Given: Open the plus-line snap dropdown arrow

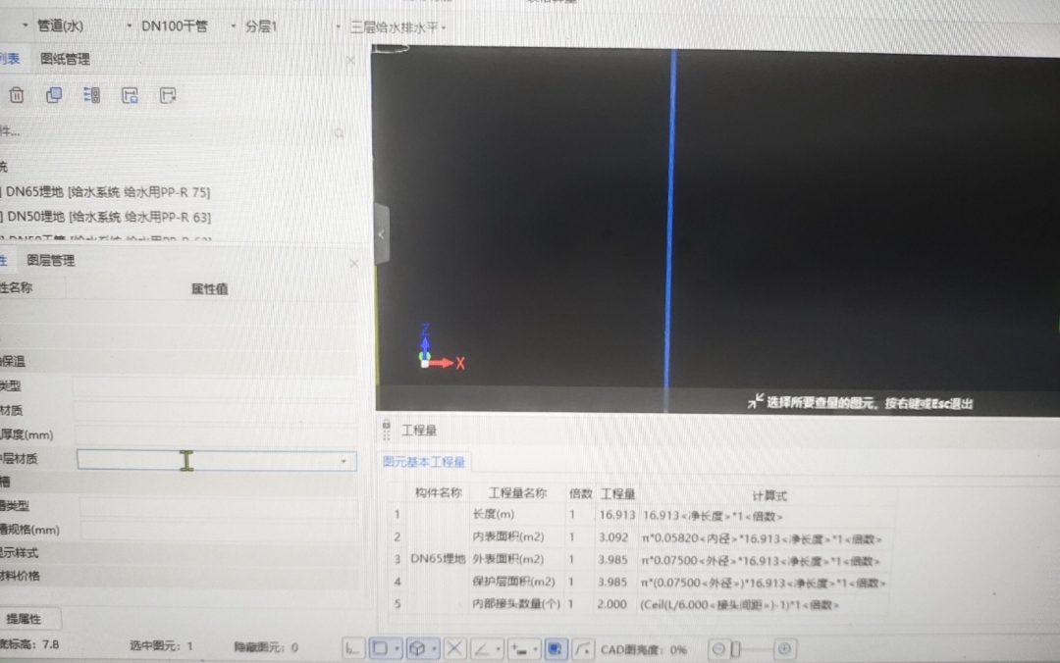Looking at the screenshot, I should (536, 649).
